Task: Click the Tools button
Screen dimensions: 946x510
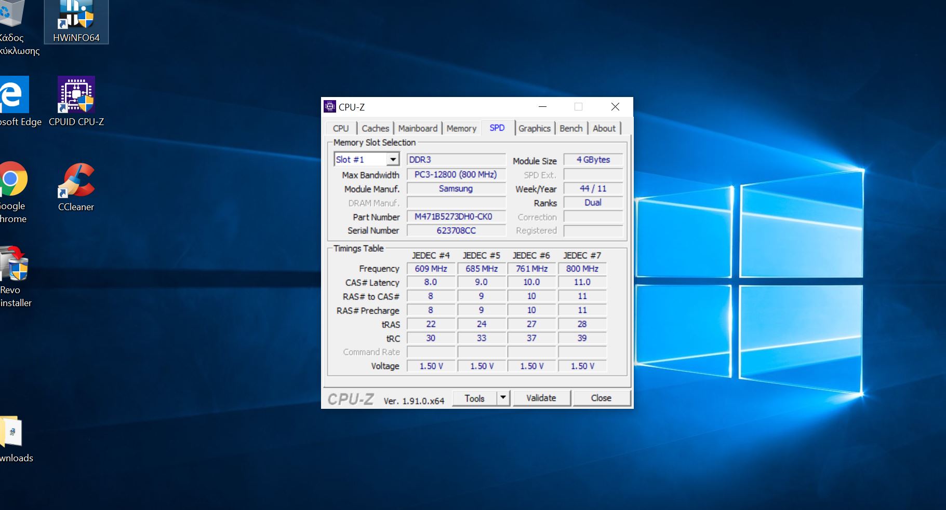Action: [474, 398]
